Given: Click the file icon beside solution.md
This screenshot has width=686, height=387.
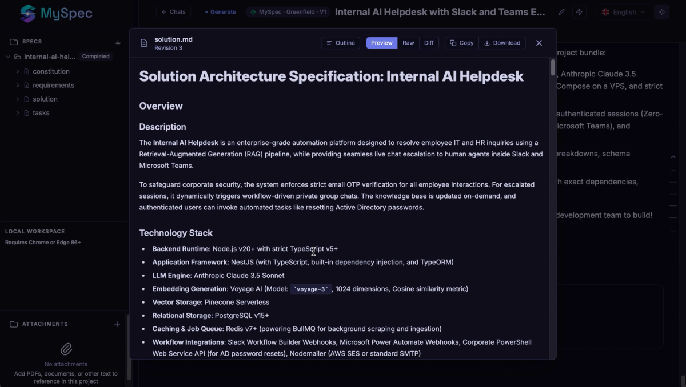Looking at the screenshot, I should (x=144, y=43).
